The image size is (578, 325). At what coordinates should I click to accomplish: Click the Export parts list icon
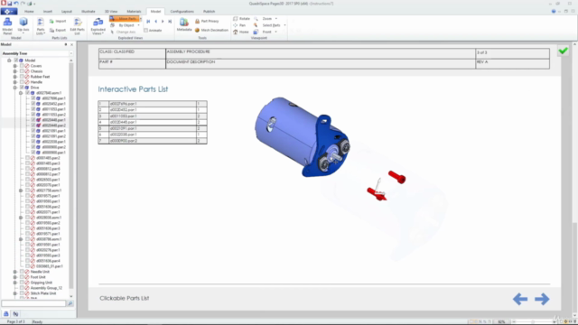point(52,30)
